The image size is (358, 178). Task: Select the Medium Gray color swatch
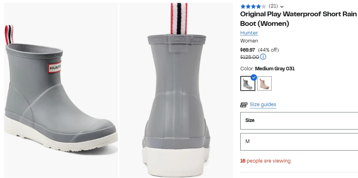pos(248,83)
